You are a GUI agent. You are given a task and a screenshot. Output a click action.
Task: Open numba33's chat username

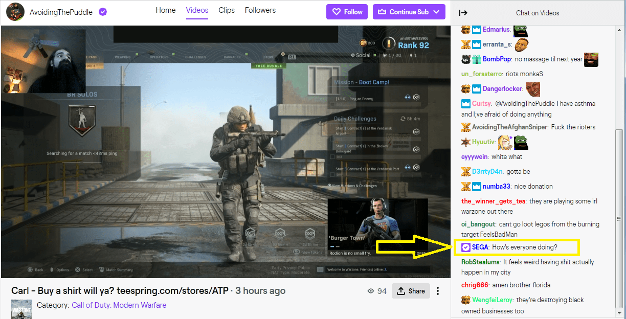[497, 187]
